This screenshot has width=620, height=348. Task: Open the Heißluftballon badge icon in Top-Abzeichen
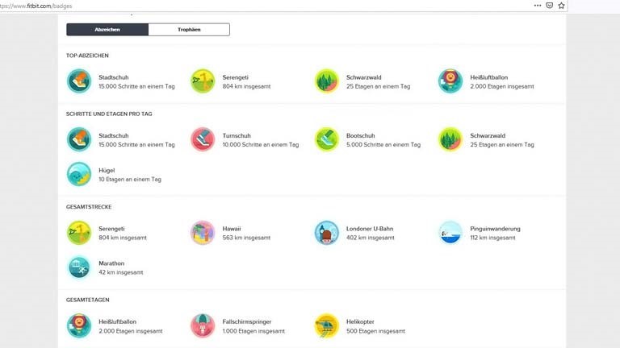[450, 81]
